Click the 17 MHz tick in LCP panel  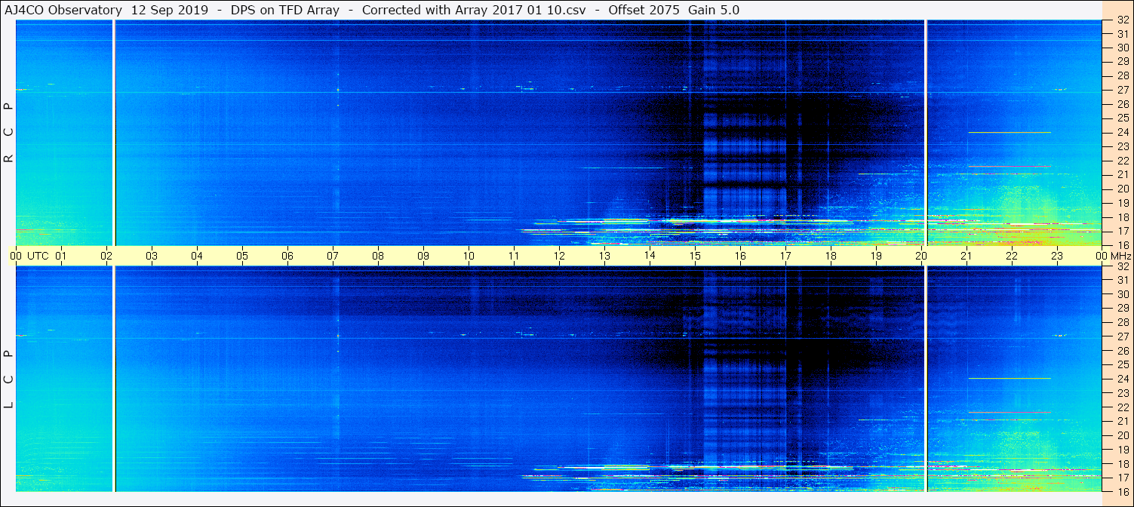tap(1123, 478)
